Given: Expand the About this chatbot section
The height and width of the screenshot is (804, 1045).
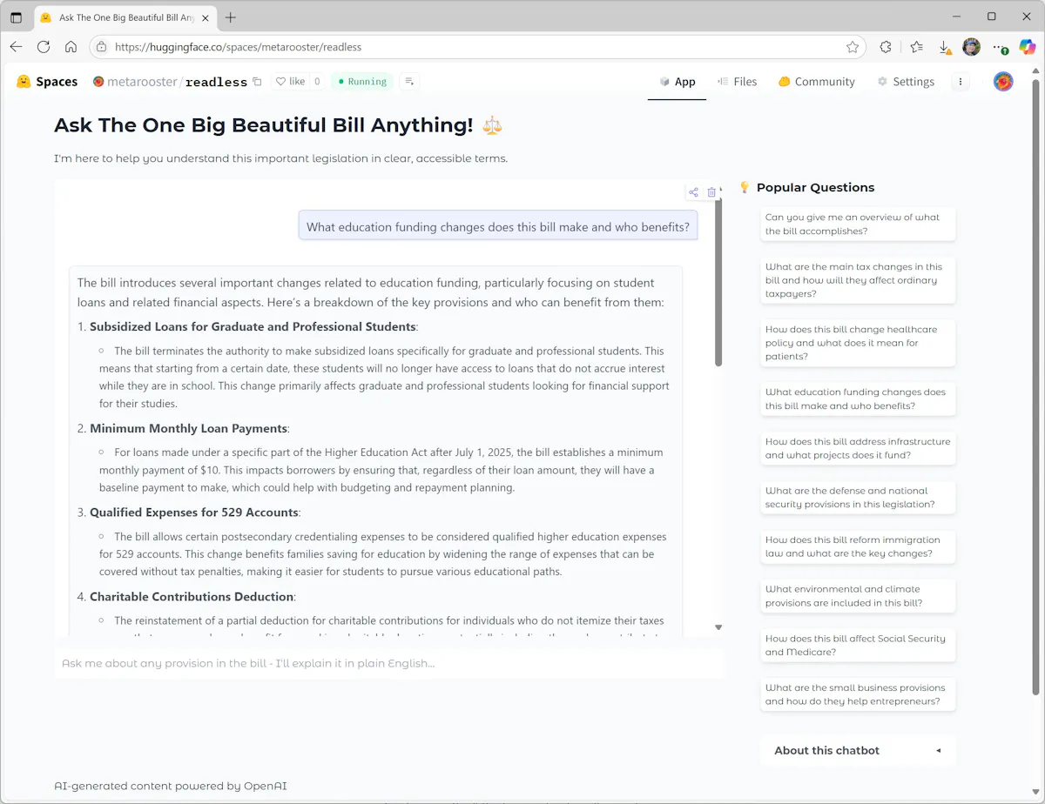Looking at the screenshot, I should [x=858, y=750].
